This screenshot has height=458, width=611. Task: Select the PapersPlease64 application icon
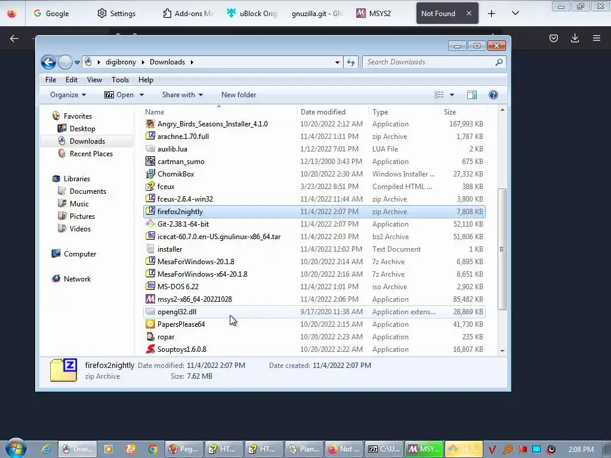coord(150,324)
